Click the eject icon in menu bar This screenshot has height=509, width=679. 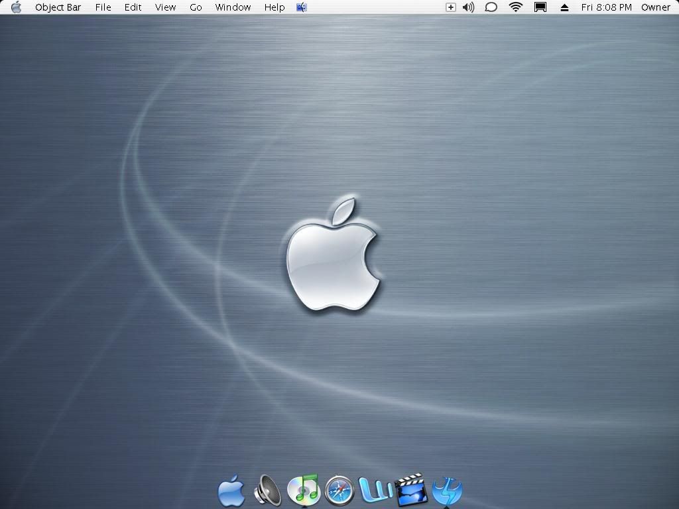(x=564, y=7)
